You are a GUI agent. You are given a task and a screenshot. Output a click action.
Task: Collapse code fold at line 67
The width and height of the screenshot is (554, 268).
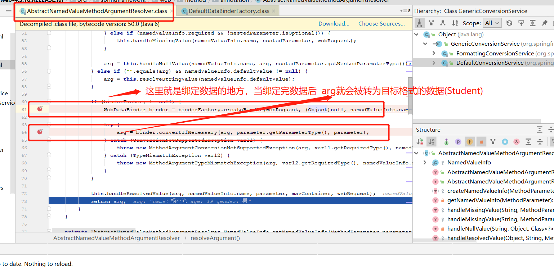click(x=49, y=155)
